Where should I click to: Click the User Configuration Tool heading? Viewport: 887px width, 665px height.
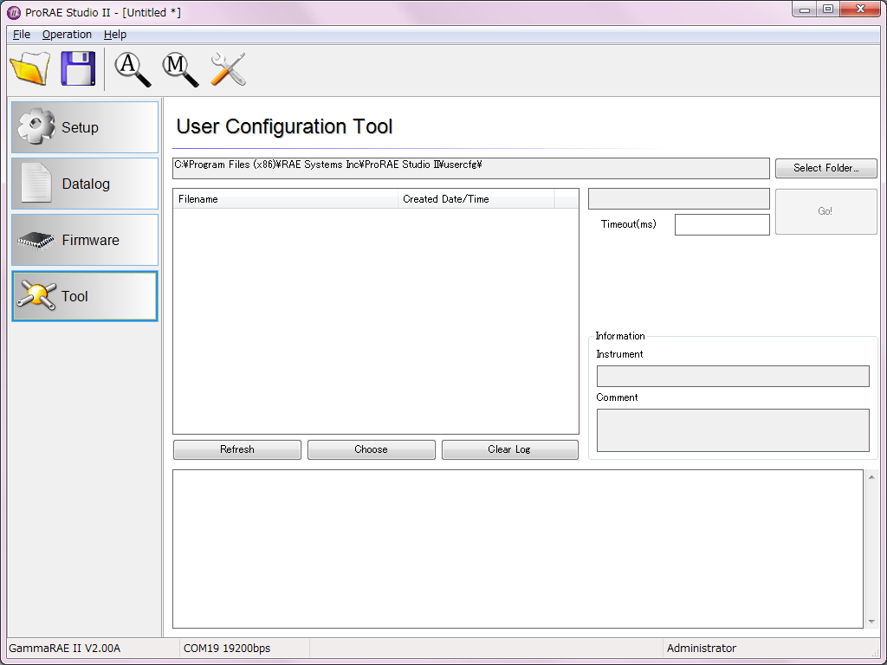tap(284, 126)
